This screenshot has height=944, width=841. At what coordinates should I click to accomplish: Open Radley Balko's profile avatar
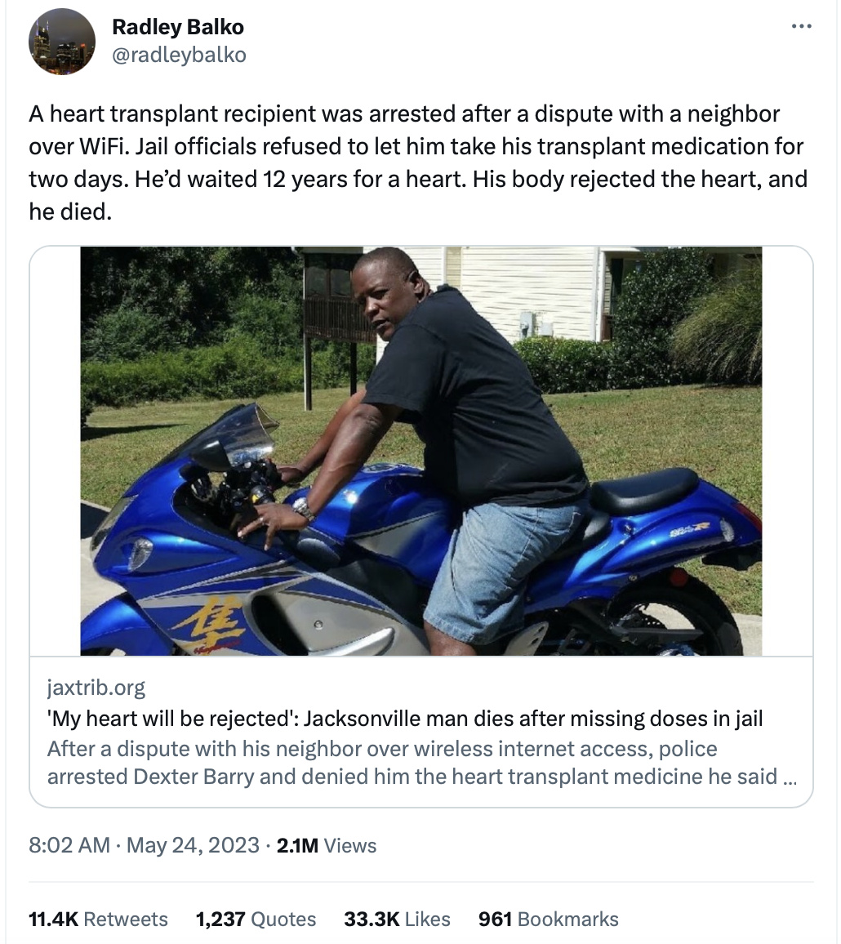click(x=62, y=42)
